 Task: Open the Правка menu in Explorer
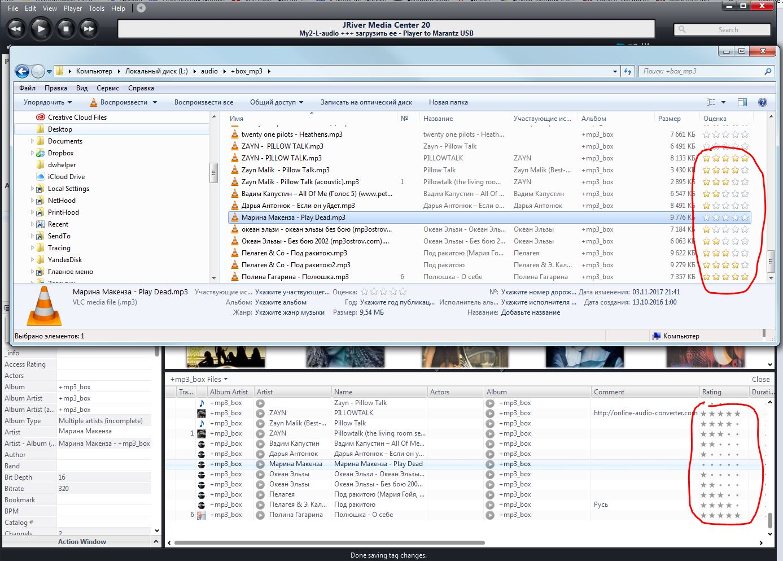(56, 88)
